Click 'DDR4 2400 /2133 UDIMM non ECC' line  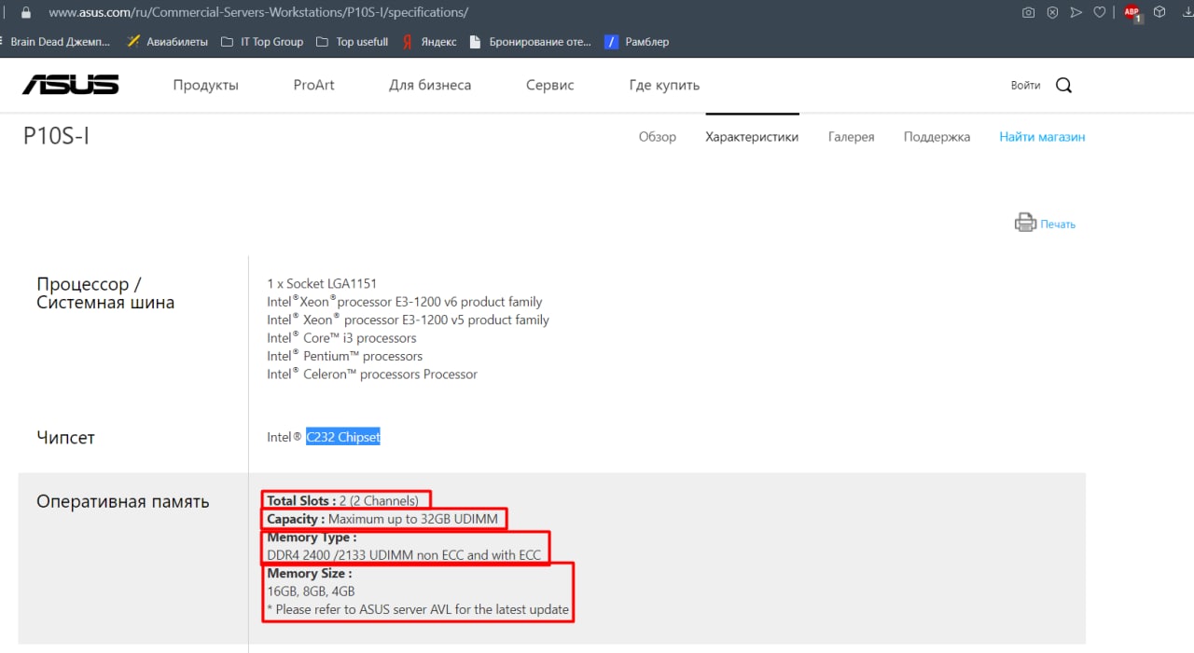click(404, 555)
